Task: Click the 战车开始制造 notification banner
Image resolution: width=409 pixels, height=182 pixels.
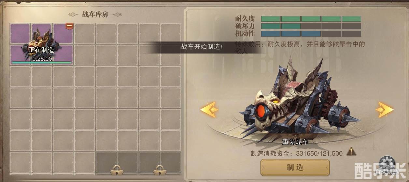Action: click(x=202, y=47)
